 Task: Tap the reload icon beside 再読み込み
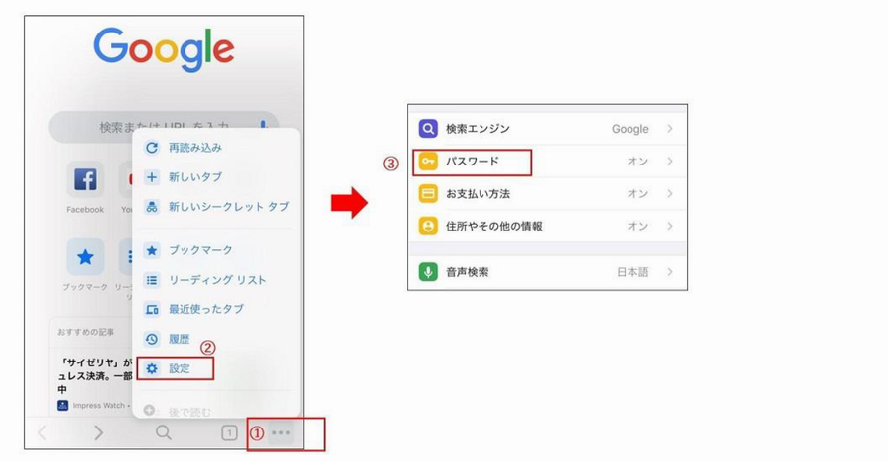(x=152, y=148)
